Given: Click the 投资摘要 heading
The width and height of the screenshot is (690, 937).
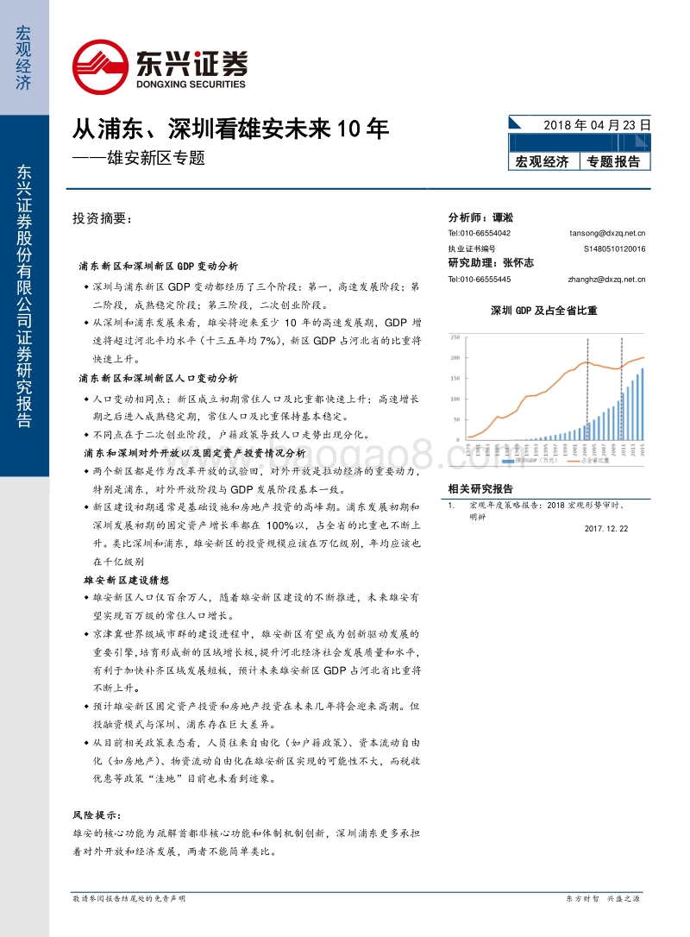Looking at the screenshot, I should pyautogui.click(x=102, y=218).
